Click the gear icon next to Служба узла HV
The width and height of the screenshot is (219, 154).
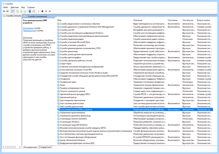[58, 30]
